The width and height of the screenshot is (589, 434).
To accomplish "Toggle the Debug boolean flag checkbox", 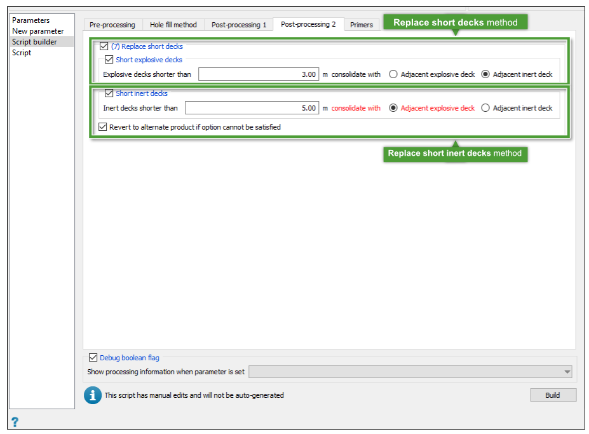I will click(x=93, y=357).
